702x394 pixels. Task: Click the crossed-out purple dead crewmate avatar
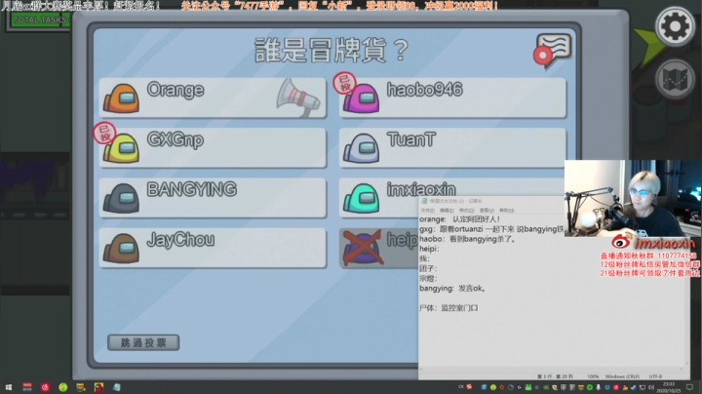click(362, 248)
